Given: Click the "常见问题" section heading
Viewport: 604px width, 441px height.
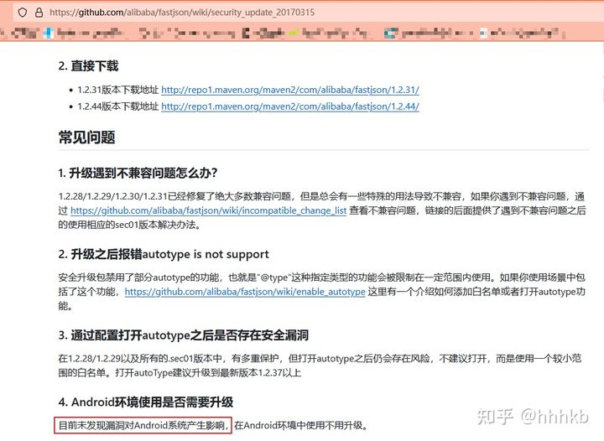Looking at the screenshot, I should pyautogui.click(x=86, y=137).
